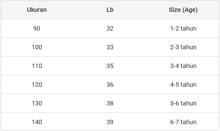Click the 3-4 tahun age cell
This screenshot has height=131, width=220.
point(183,66)
